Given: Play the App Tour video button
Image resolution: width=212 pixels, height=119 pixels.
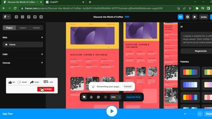Looking at the screenshot, I should click(x=112, y=111).
